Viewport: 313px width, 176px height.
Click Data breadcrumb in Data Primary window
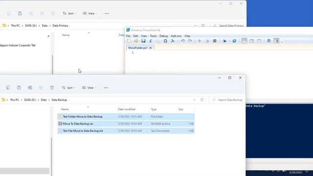45,25
